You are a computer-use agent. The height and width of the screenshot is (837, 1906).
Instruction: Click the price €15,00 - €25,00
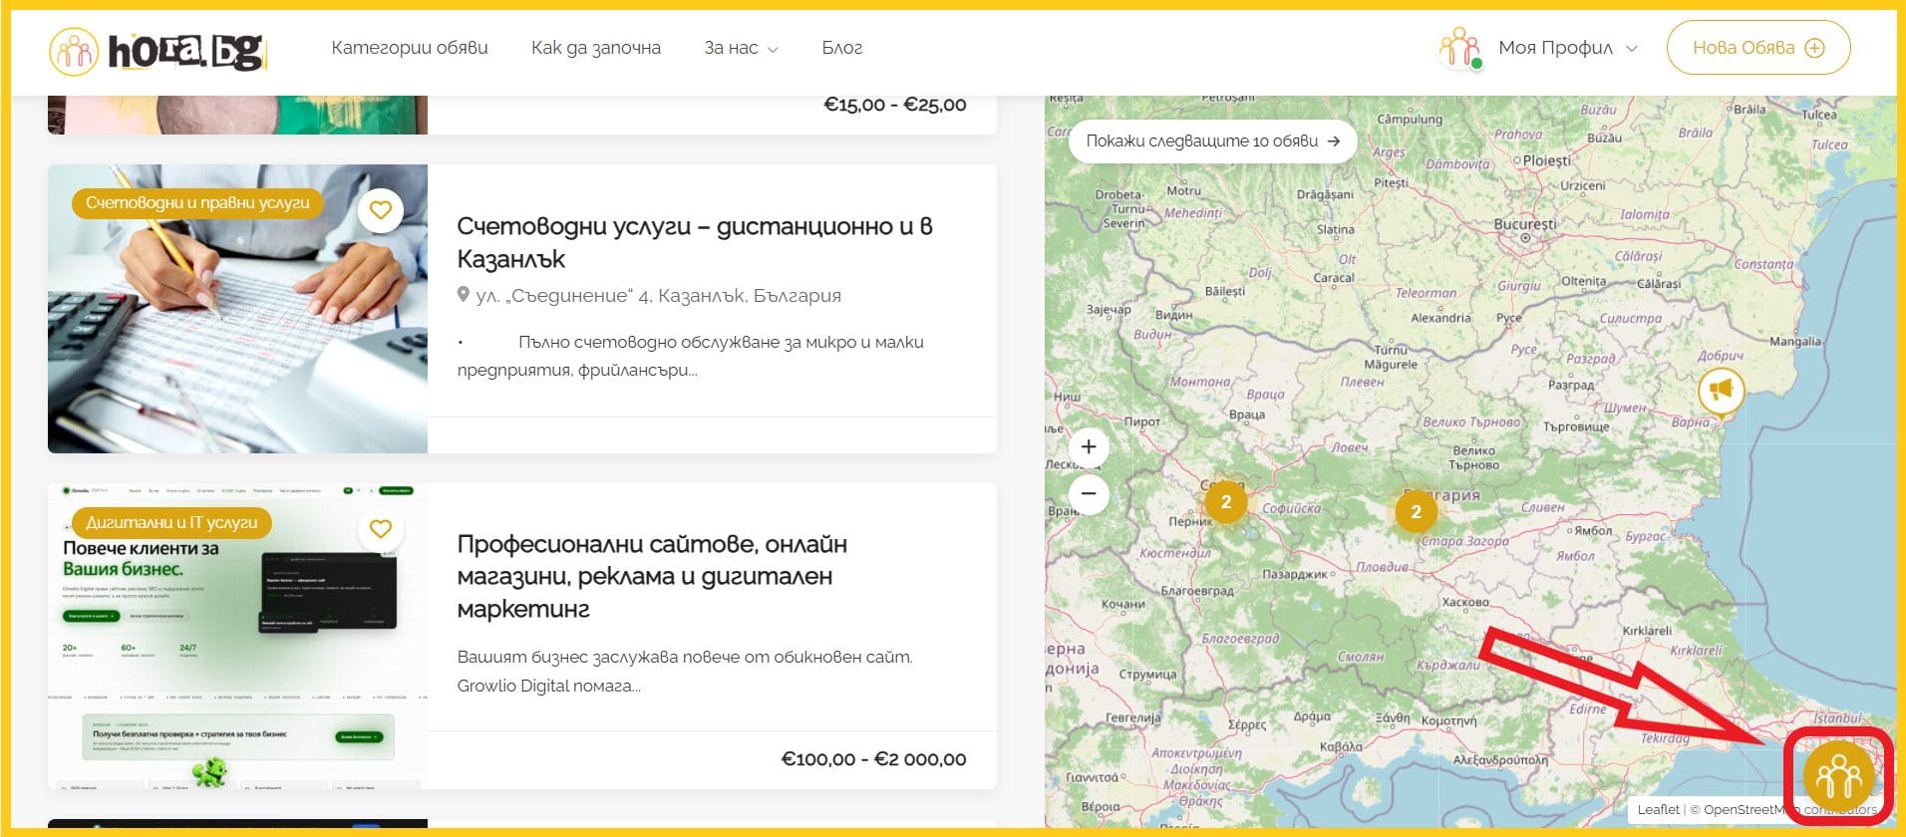click(x=894, y=105)
